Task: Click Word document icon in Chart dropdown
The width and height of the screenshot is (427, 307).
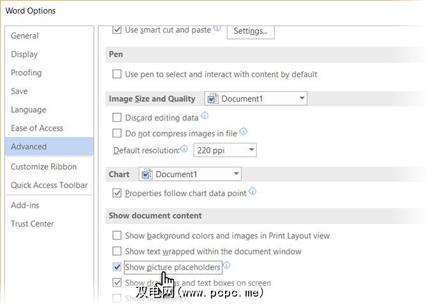Action: click(147, 174)
